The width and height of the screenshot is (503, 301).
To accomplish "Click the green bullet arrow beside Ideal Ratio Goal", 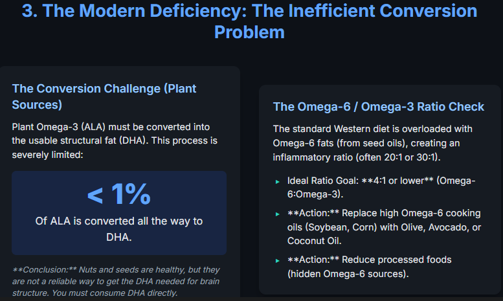I will (278, 182).
